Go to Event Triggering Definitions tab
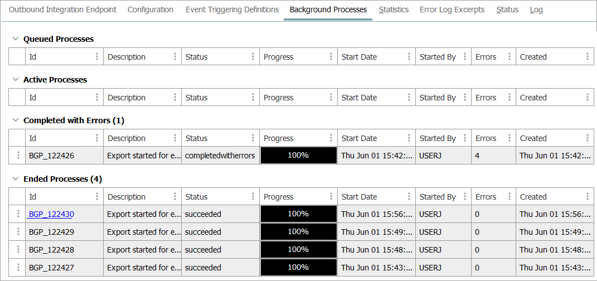 (x=232, y=9)
